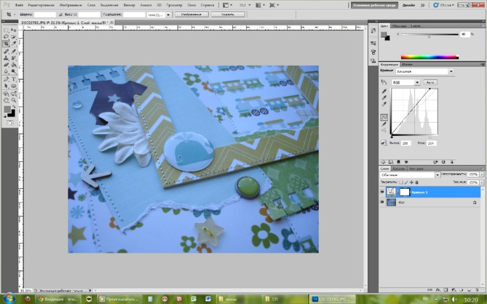The image size is (487, 304).
Task: Click the layer mask thumbnail of Curves 1
Action: point(405,192)
